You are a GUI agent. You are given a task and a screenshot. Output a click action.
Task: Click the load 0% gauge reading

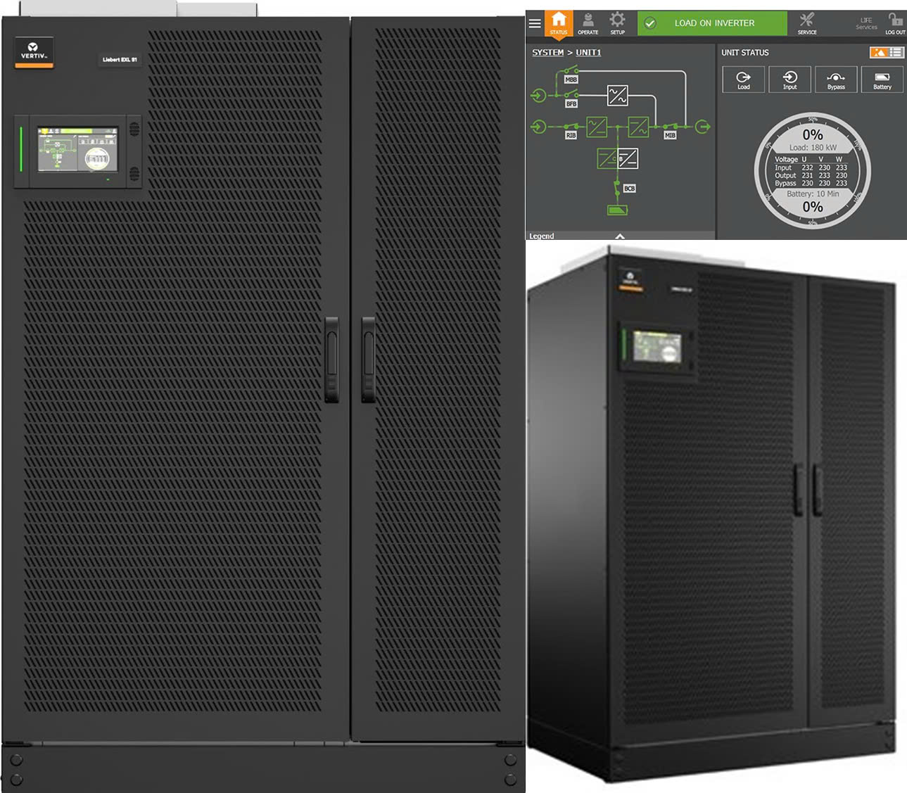pos(813,134)
